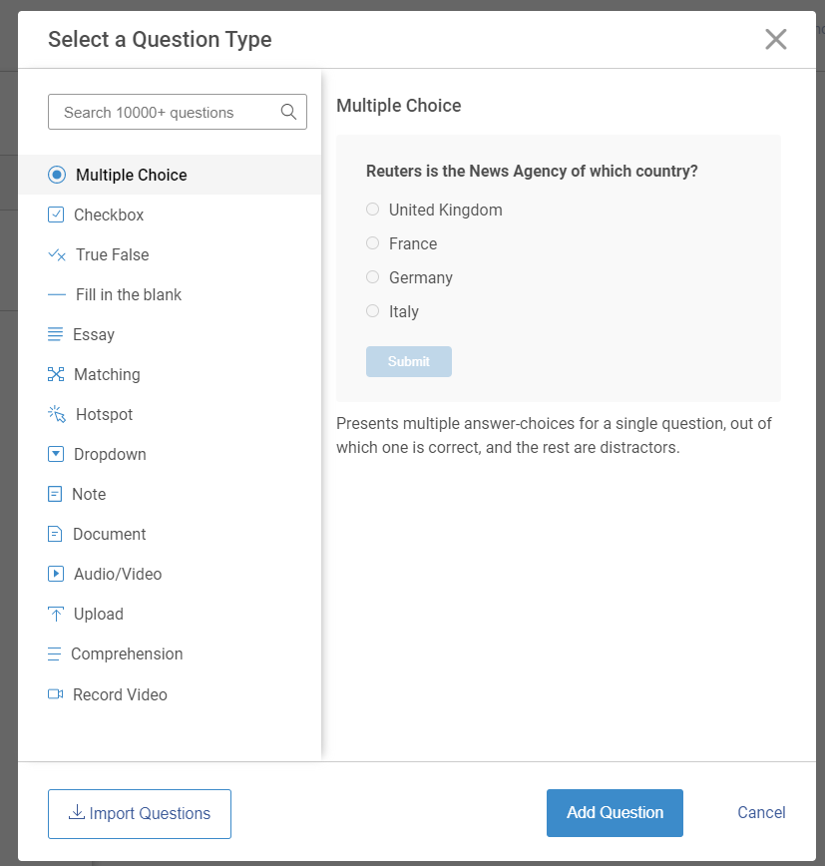Viewport: 825px width, 866px height.
Task: Choose the Hotspot cursor icon
Action: tap(57, 414)
